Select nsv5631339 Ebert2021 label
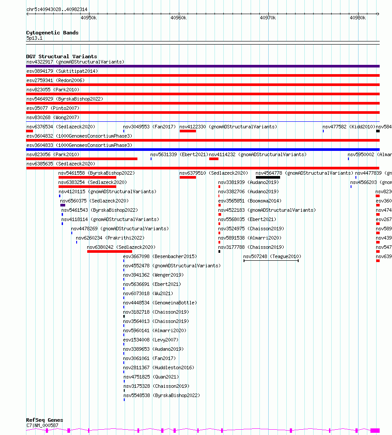392x435 pixels. [x=179, y=154]
